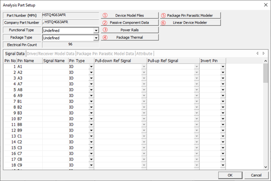Expand the Functional Type dropdown
Screen dimensions: 271x181
pos(96,31)
